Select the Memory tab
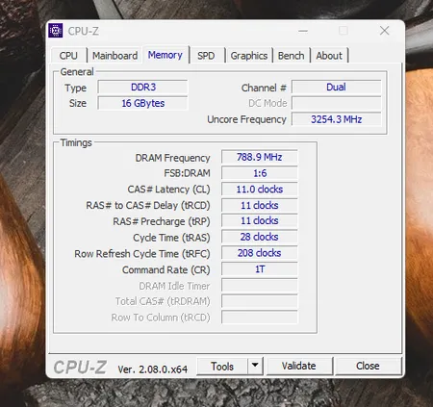This screenshot has height=407, width=433. (166, 55)
